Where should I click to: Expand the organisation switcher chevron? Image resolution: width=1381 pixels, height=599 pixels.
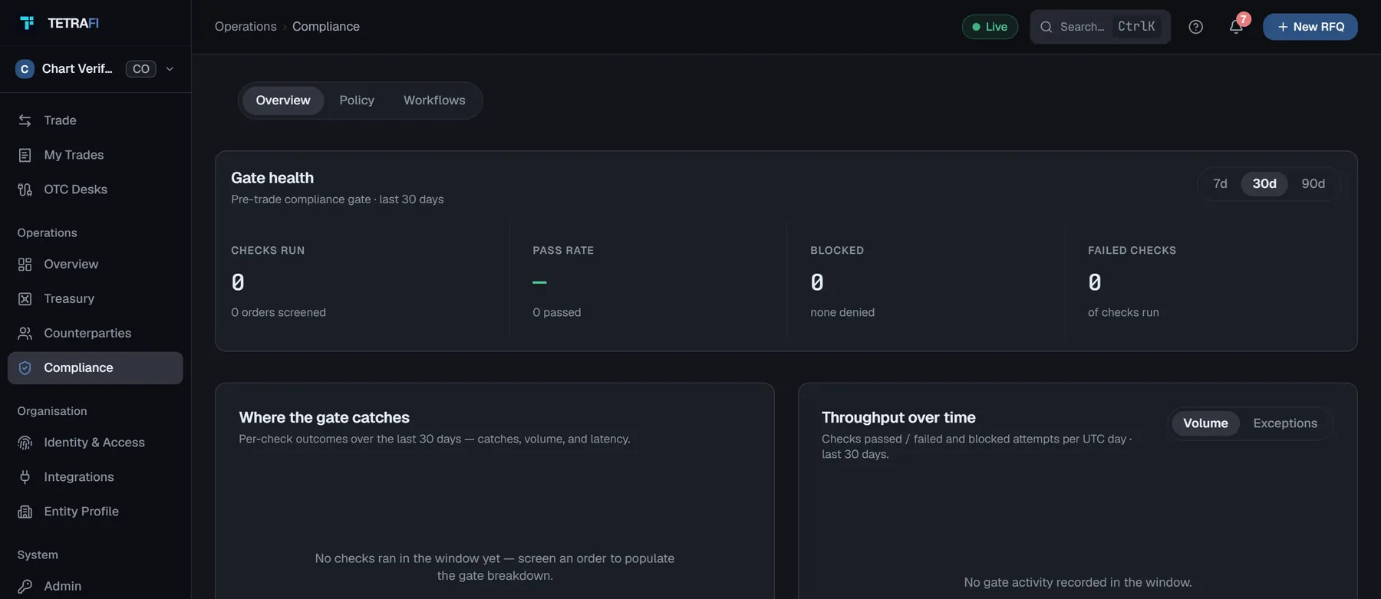(170, 69)
